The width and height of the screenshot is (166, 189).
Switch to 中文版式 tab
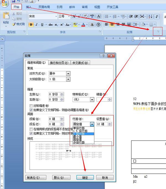click(x=80, y=63)
